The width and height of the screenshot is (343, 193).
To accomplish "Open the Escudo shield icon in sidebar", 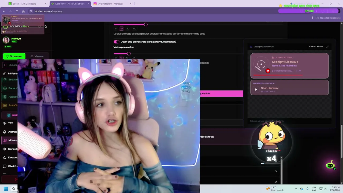I will coord(5,80).
